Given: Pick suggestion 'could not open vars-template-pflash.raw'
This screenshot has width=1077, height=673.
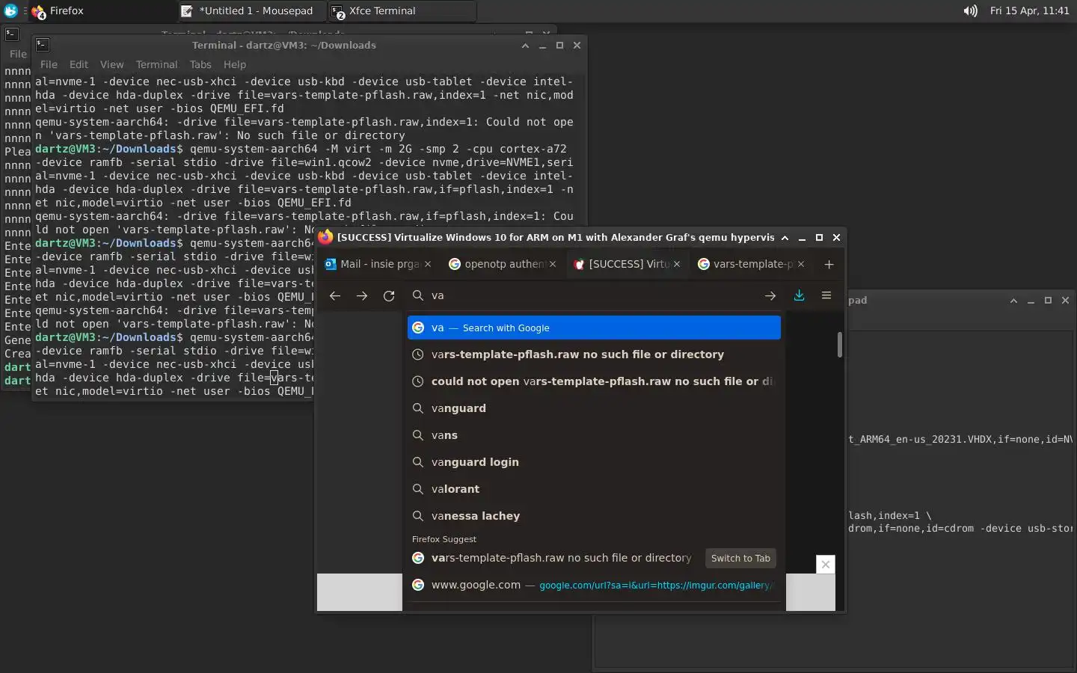Looking at the screenshot, I should [x=594, y=381].
